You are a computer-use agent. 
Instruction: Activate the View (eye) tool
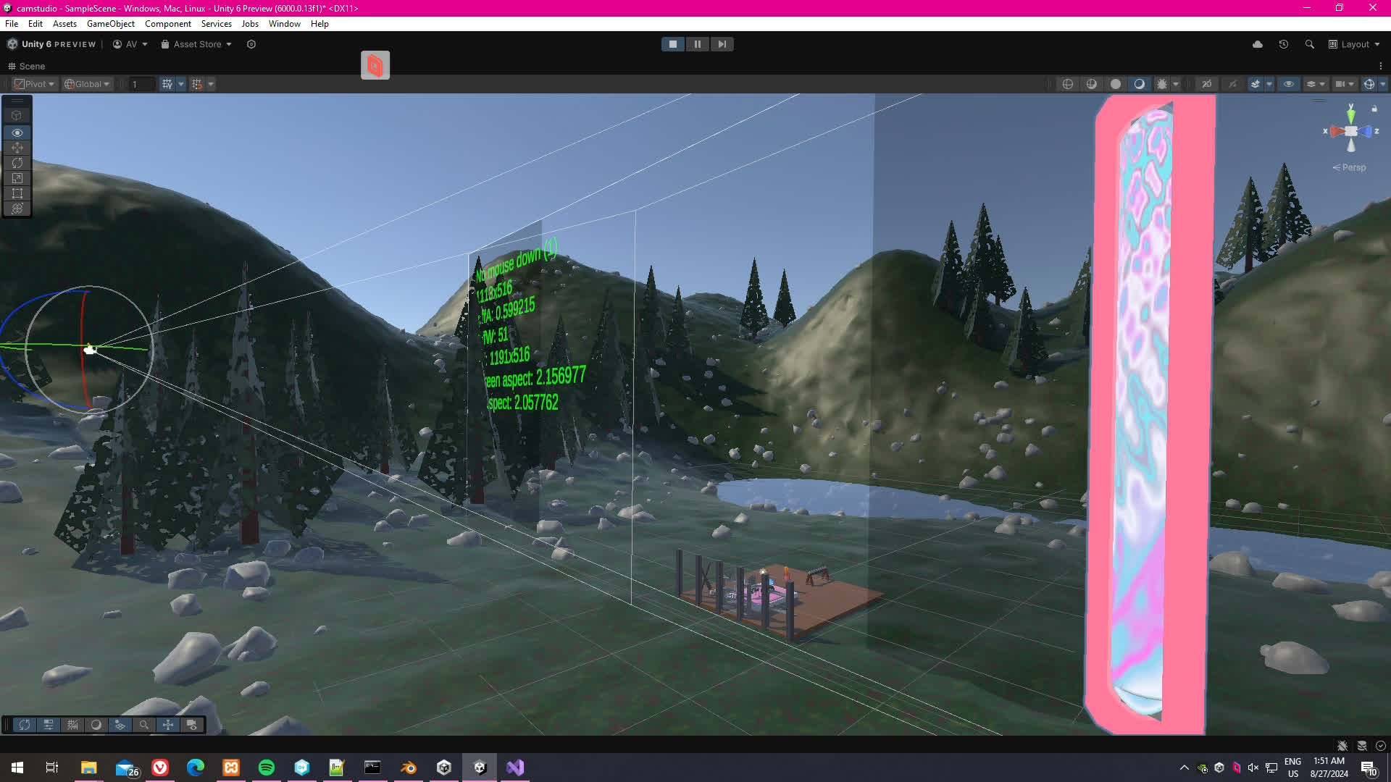pyautogui.click(x=17, y=133)
